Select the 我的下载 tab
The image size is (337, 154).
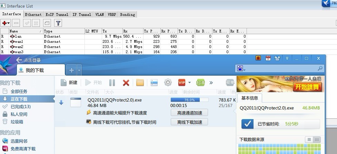(x=41, y=70)
